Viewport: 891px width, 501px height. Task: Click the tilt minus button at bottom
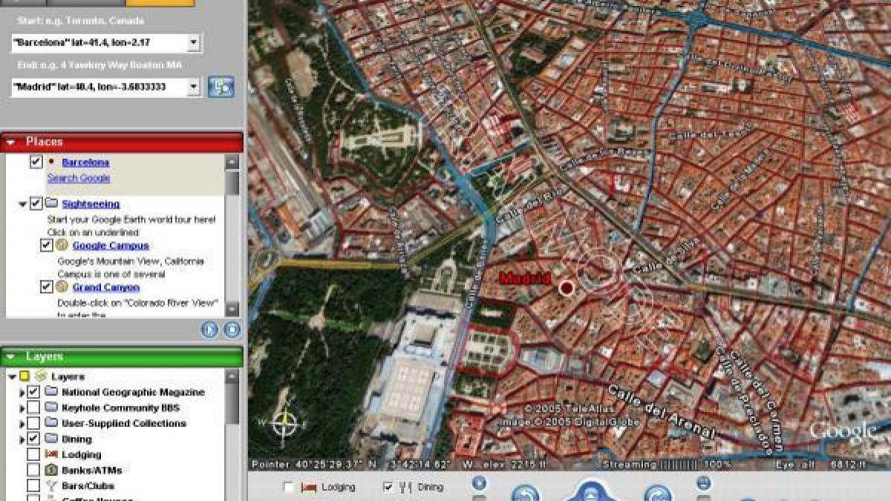(703, 484)
